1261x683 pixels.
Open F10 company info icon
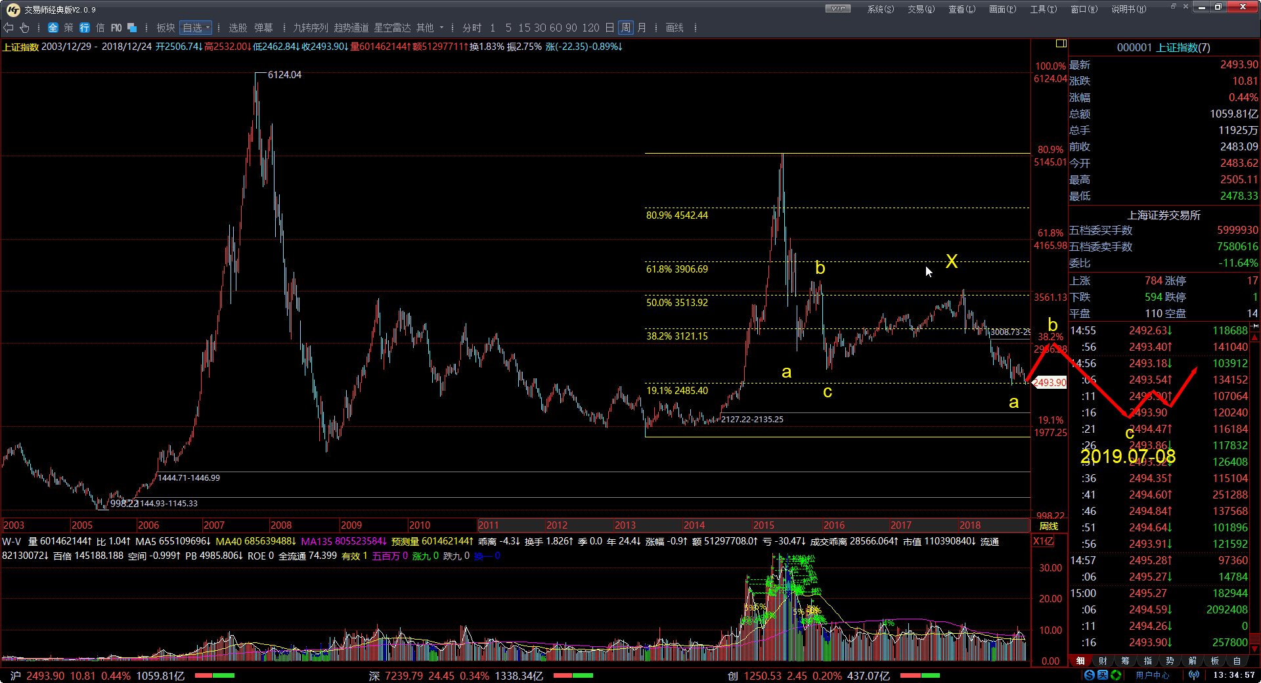tap(116, 28)
